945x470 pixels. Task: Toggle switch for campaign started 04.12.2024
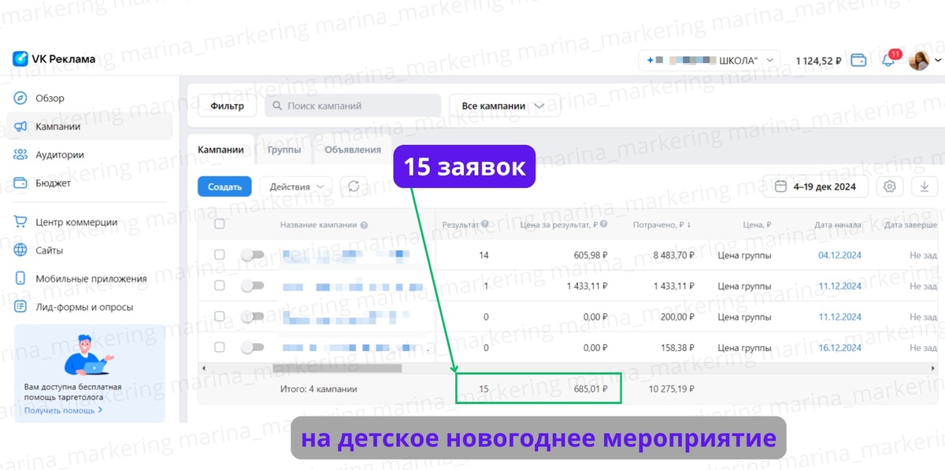point(252,255)
